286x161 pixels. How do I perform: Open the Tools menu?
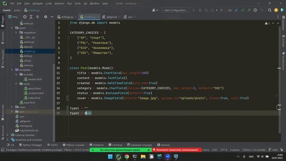tap(77, 4)
